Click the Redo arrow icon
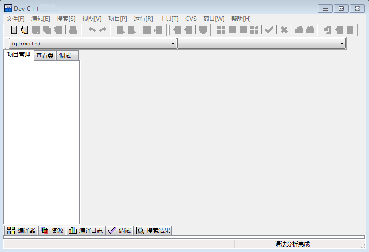 pyautogui.click(x=103, y=30)
